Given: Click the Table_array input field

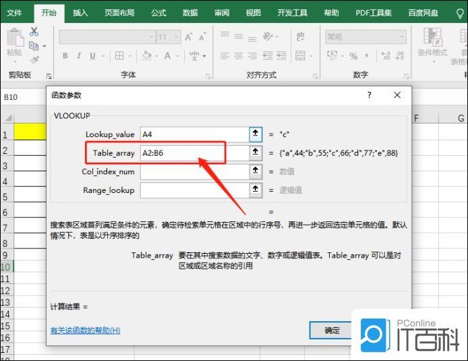Looking at the screenshot, I should pos(195,153).
